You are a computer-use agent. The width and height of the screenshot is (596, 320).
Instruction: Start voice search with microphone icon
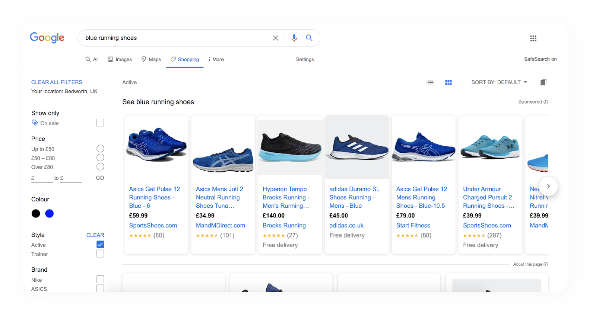point(294,38)
